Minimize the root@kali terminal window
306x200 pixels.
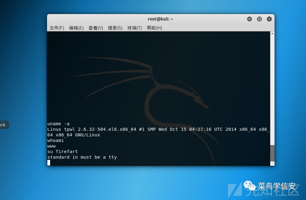(x=250, y=19)
